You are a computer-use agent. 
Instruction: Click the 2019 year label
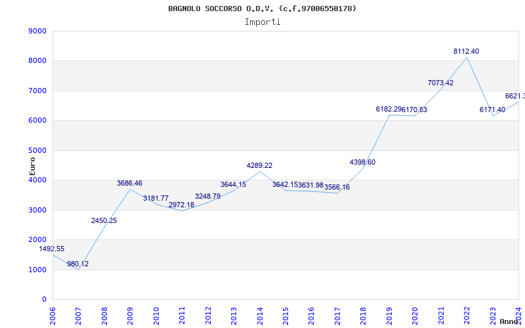coord(389,316)
